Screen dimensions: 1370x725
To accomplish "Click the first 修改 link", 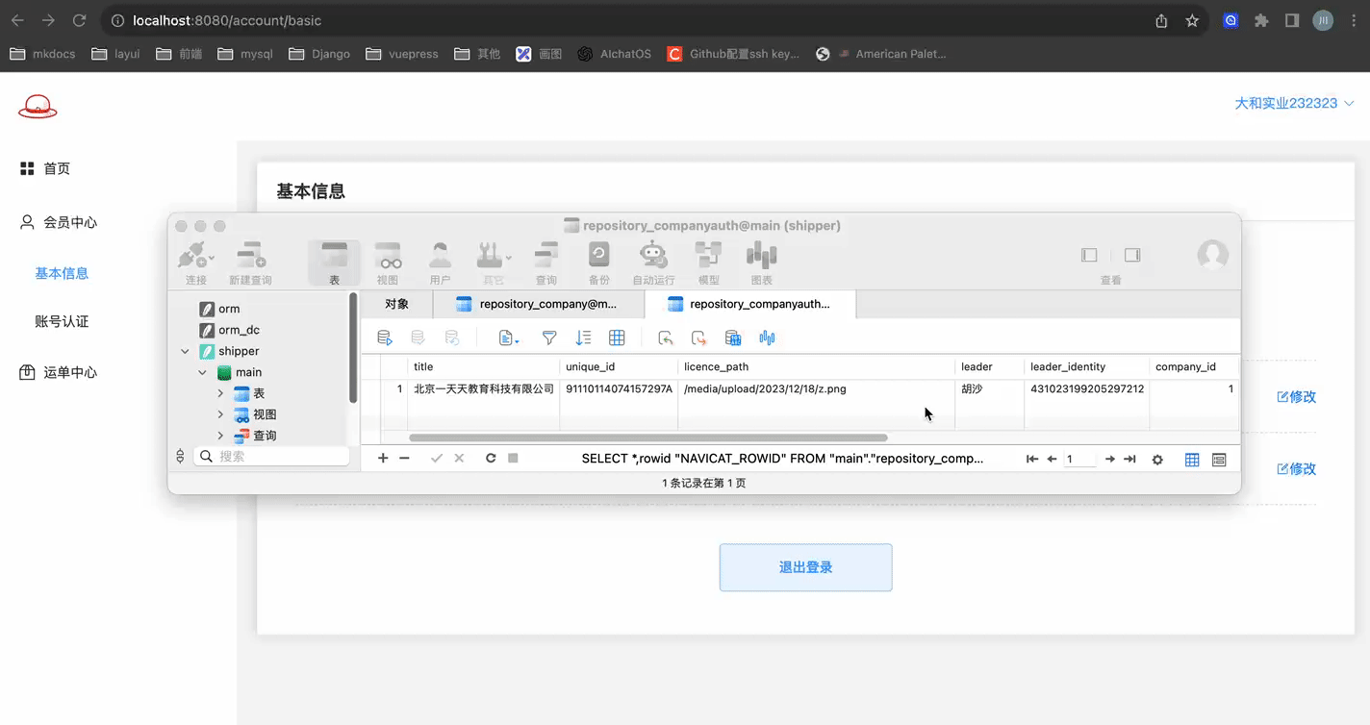I will (1296, 396).
